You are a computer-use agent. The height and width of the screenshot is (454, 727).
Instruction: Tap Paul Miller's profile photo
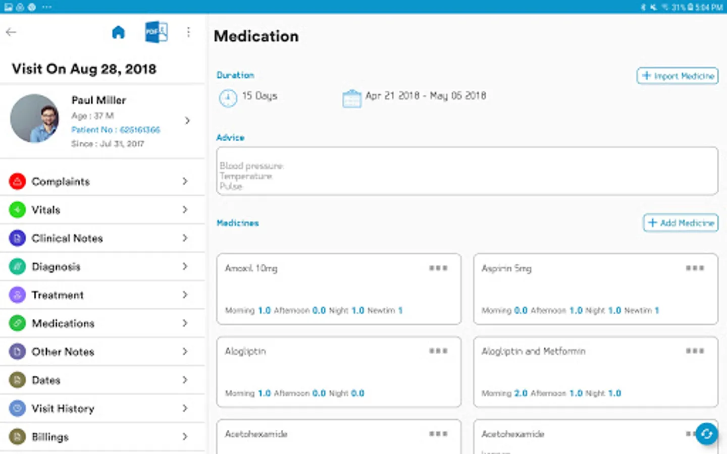pos(35,119)
